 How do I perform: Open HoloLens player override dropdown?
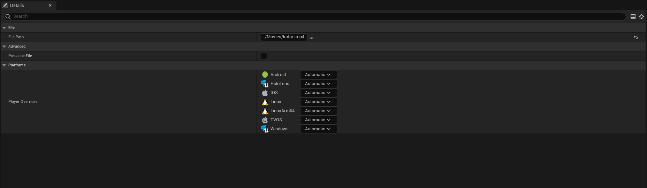tap(318, 84)
